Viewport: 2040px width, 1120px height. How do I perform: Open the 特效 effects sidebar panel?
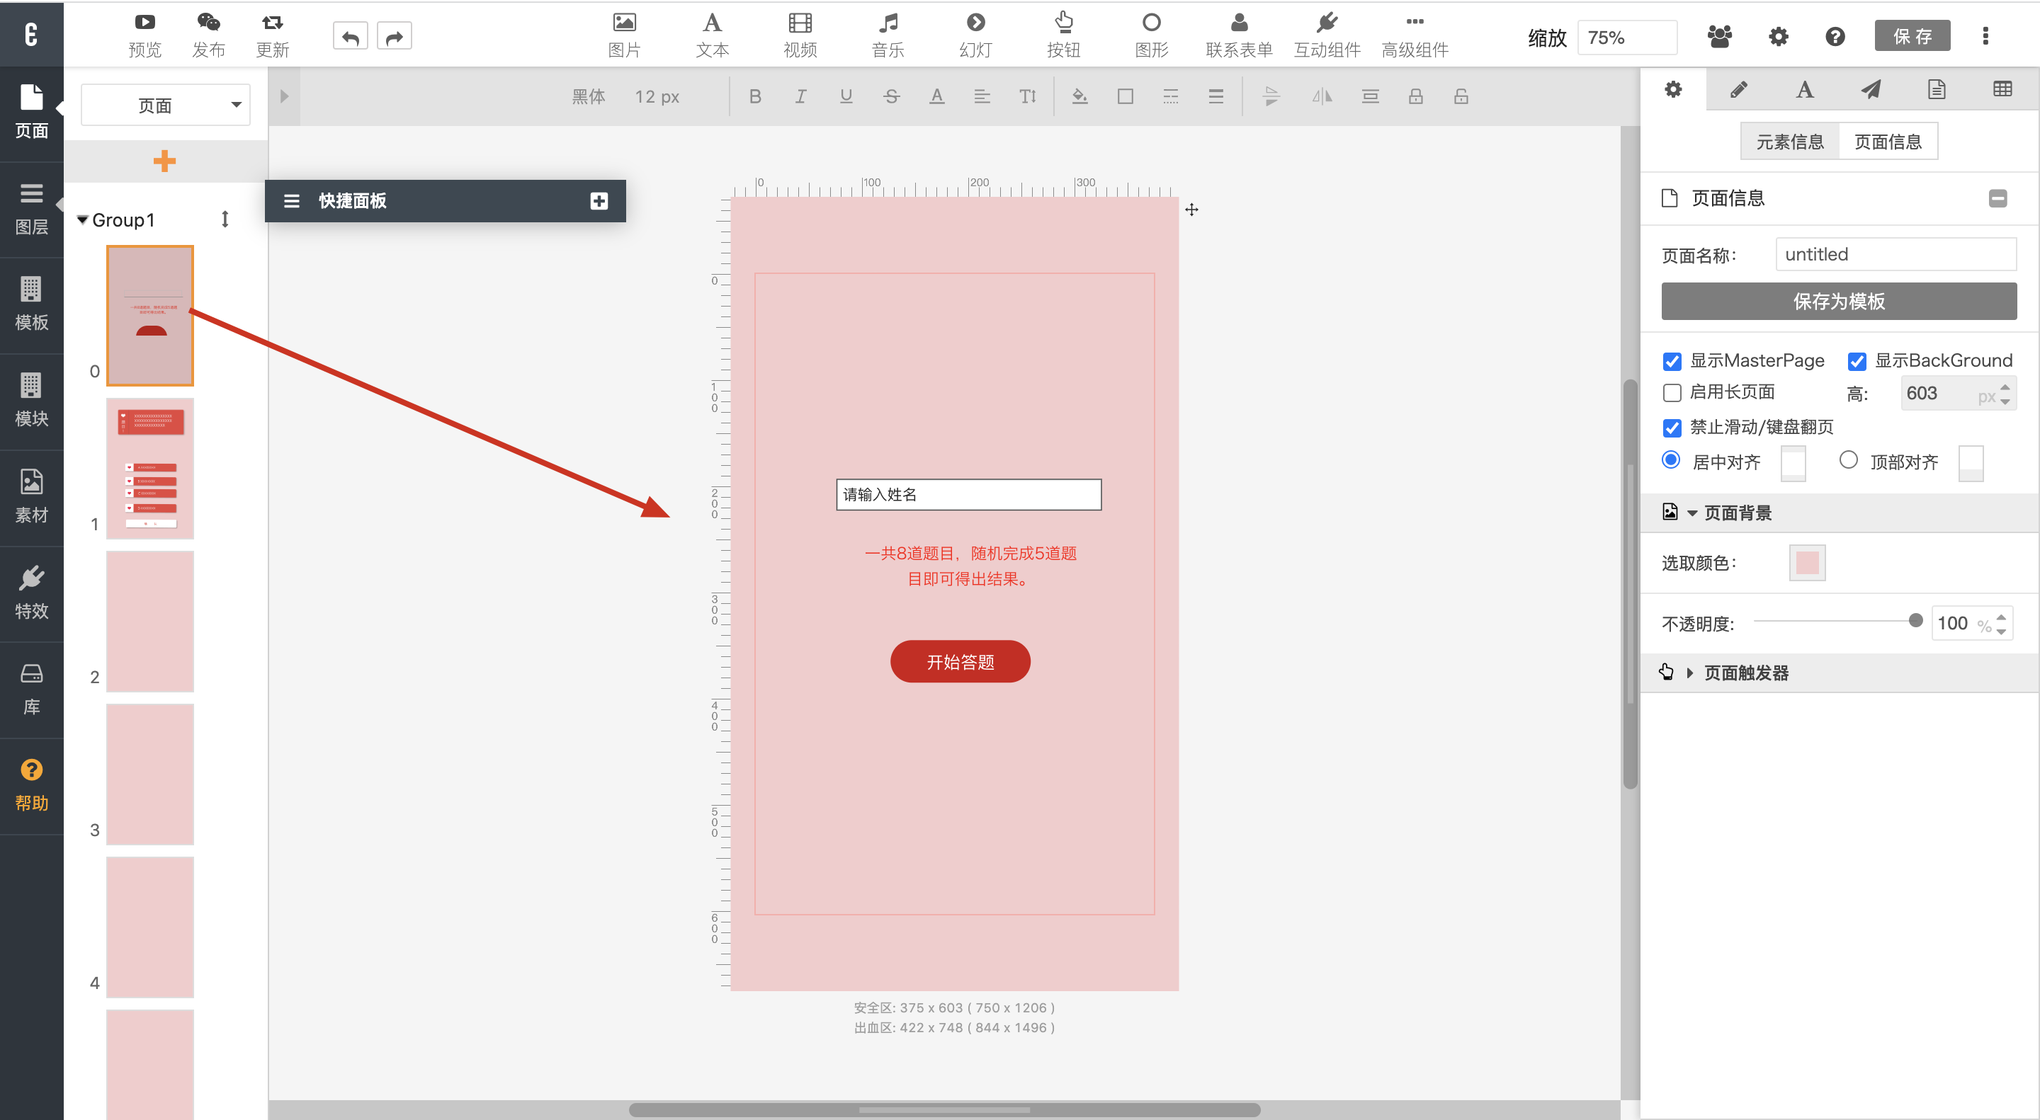(x=32, y=593)
